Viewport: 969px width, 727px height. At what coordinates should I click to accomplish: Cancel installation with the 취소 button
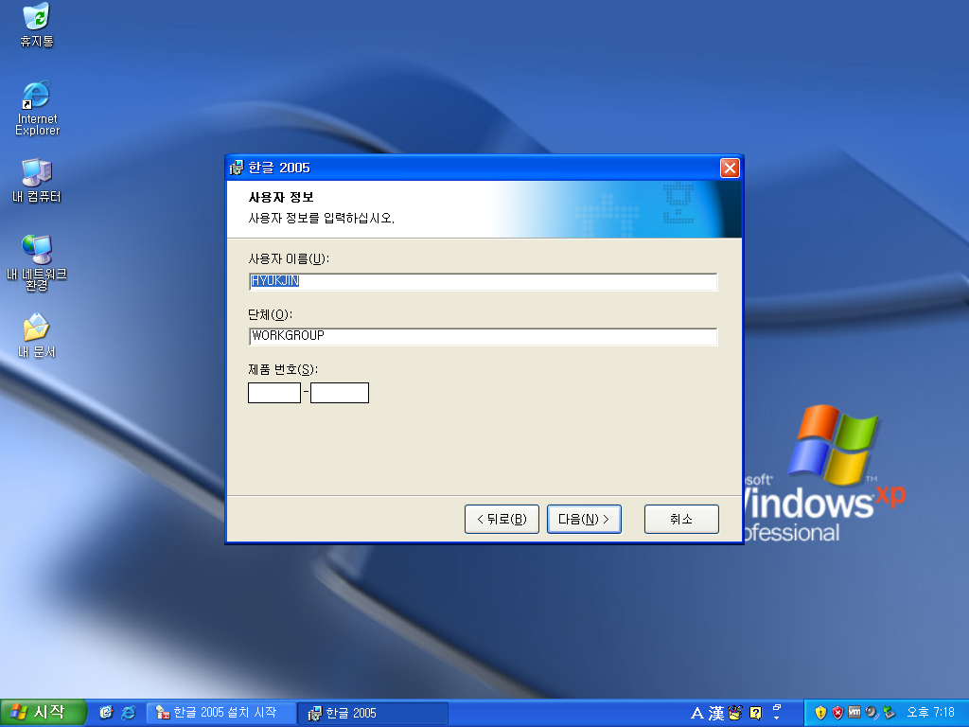tap(681, 520)
